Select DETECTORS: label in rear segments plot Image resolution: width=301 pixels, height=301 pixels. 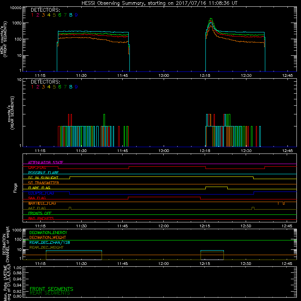point(45,82)
